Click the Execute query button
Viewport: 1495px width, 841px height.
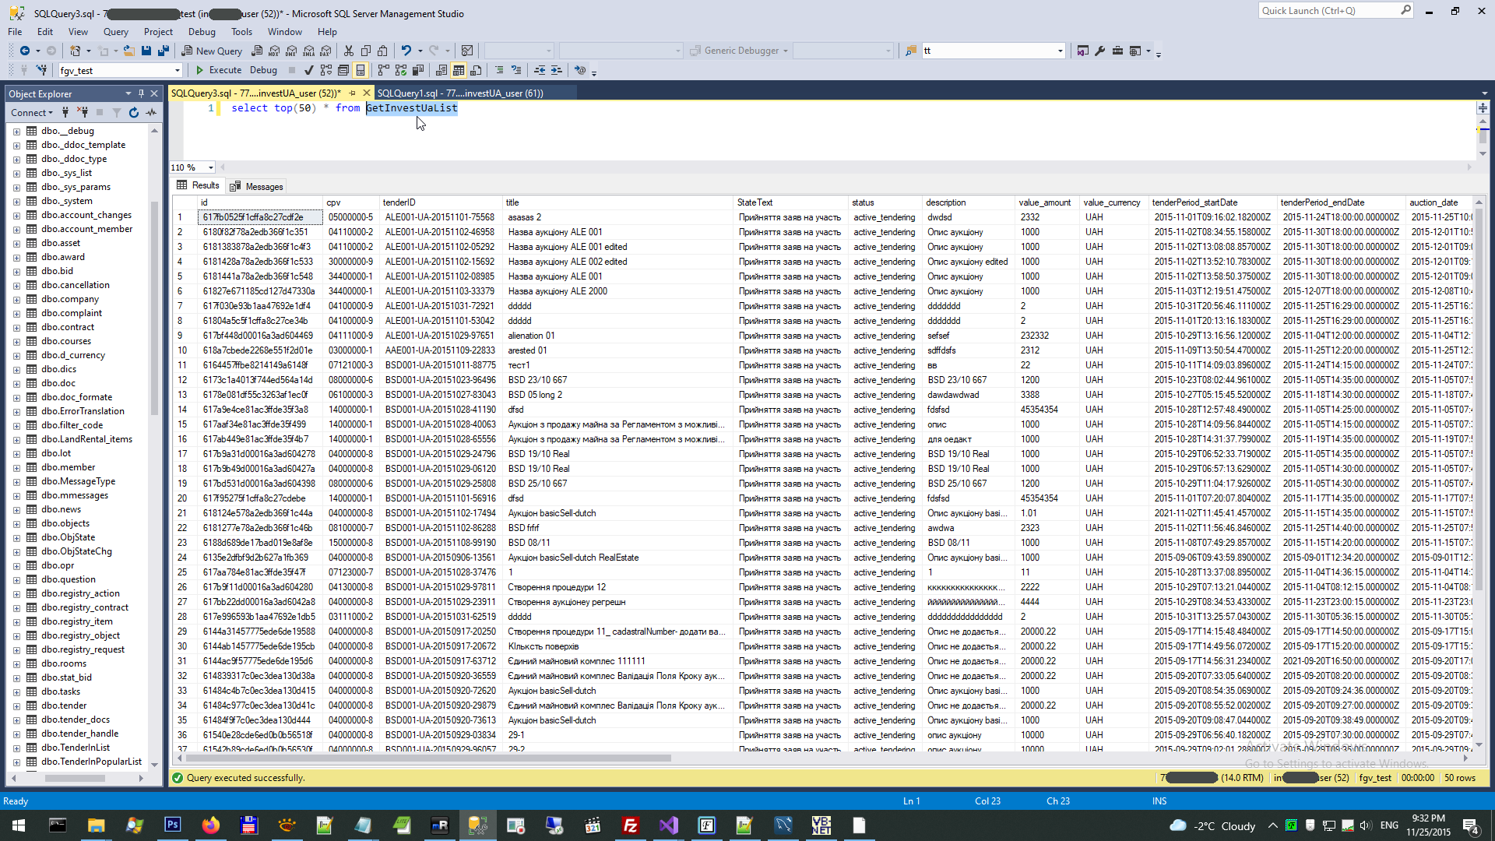218,70
